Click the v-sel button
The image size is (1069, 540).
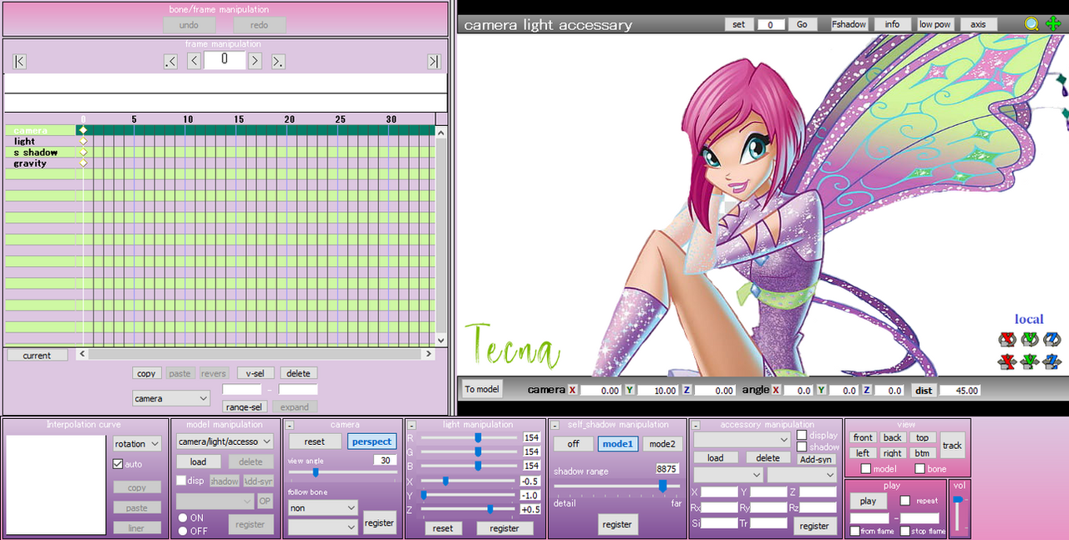point(255,373)
